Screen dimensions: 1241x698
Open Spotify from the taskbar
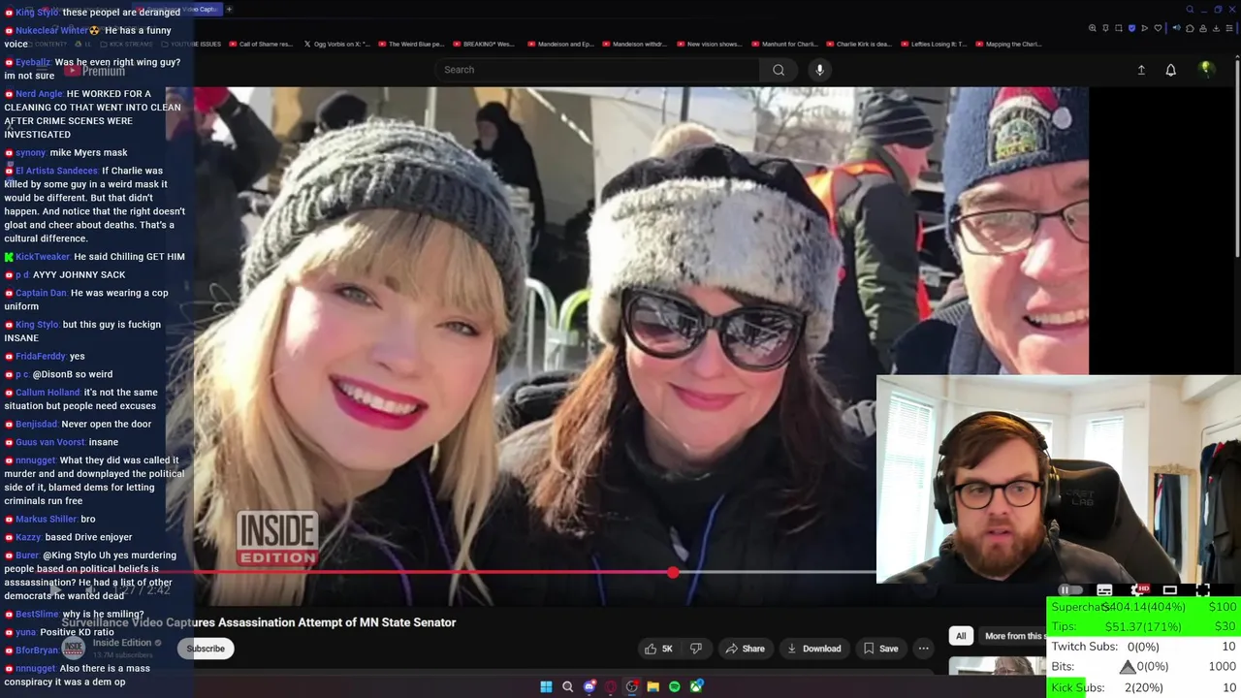coord(674,686)
